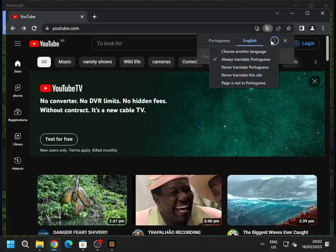Select the cameras chip

click(161, 62)
